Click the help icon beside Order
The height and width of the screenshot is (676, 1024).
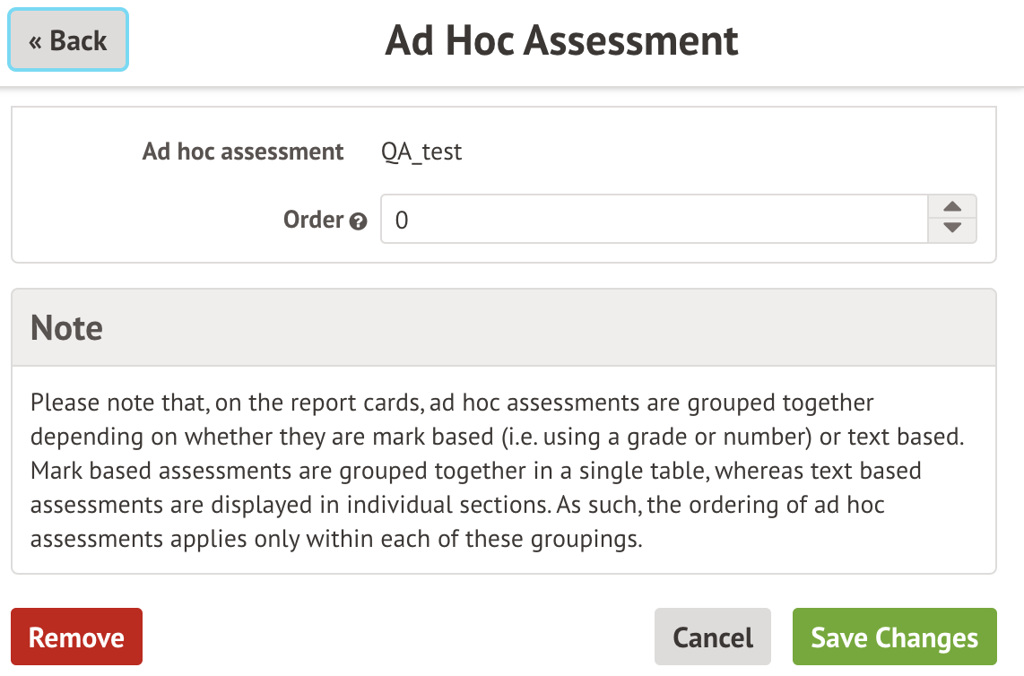(x=359, y=221)
